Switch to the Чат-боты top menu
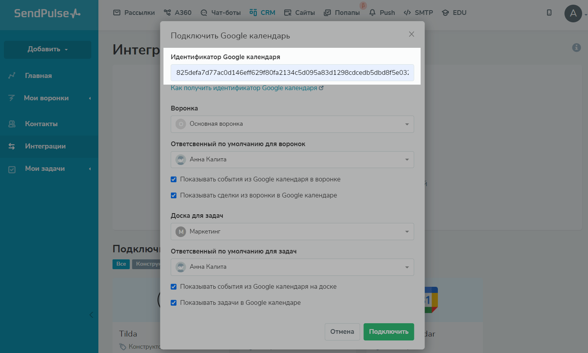This screenshot has height=353, width=588. tap(220, 13)
